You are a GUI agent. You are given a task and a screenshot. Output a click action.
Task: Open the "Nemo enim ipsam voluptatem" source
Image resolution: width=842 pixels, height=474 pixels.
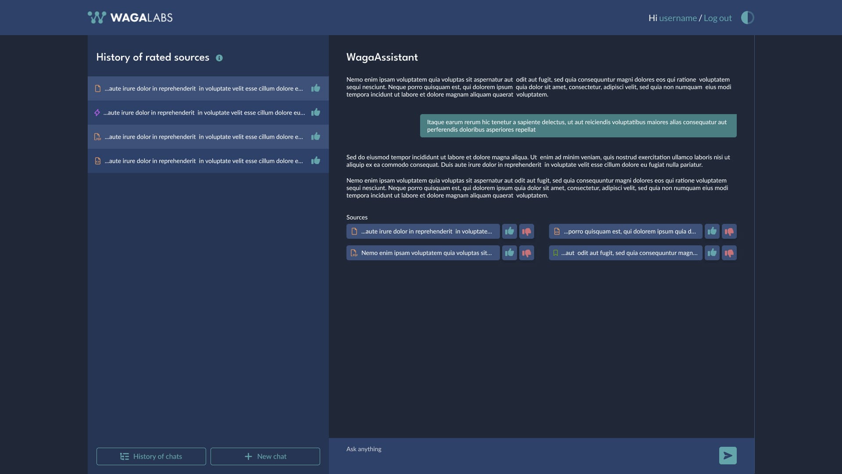coord(423,253)
